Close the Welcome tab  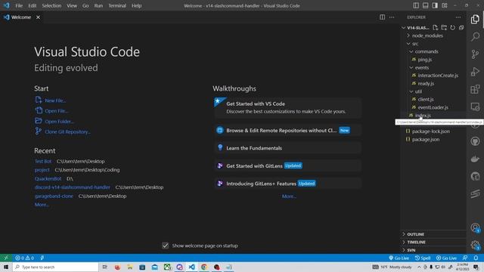(38, 17)
